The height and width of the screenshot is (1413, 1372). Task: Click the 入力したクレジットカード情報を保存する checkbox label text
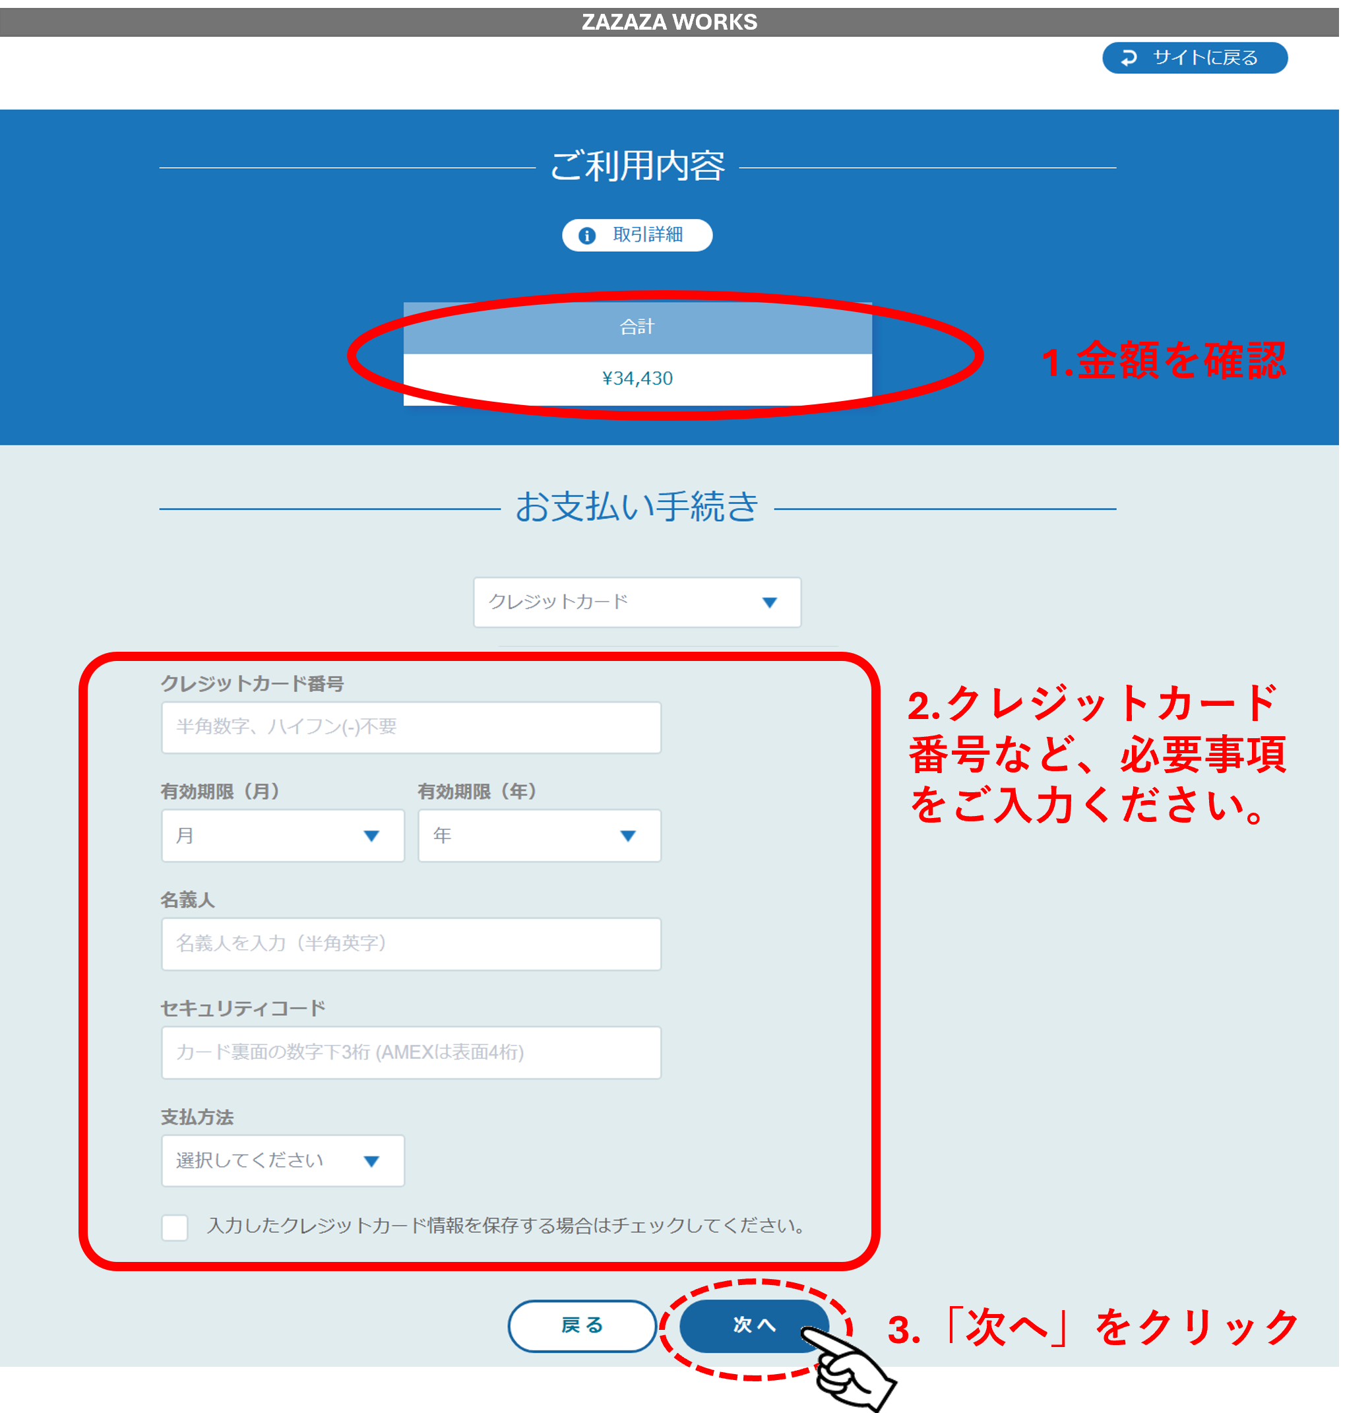pos(506,1226)
